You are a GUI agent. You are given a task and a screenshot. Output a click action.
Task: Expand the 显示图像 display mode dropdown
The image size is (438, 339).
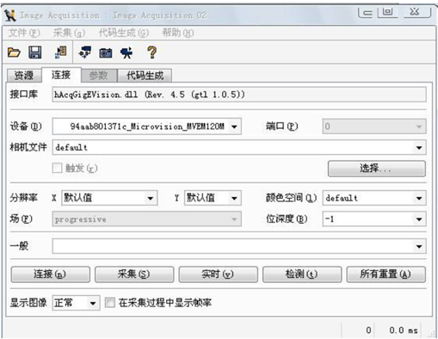[x=93, y=303]
